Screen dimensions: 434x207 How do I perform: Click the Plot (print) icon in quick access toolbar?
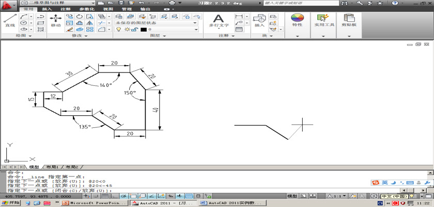pos(172,3)
